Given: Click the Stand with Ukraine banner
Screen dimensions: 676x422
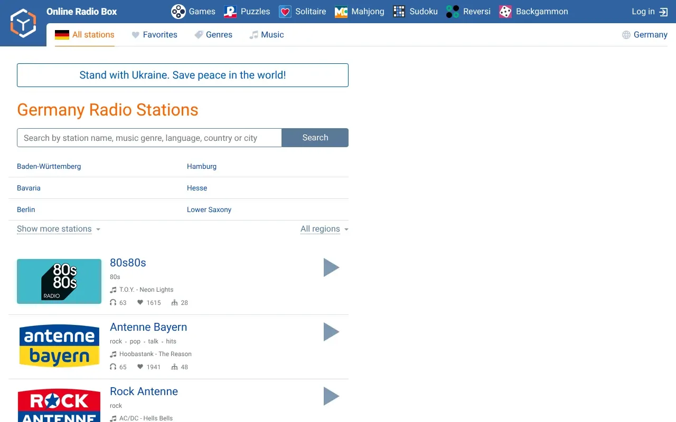Looking at the screenshot, I should point(183,75).
